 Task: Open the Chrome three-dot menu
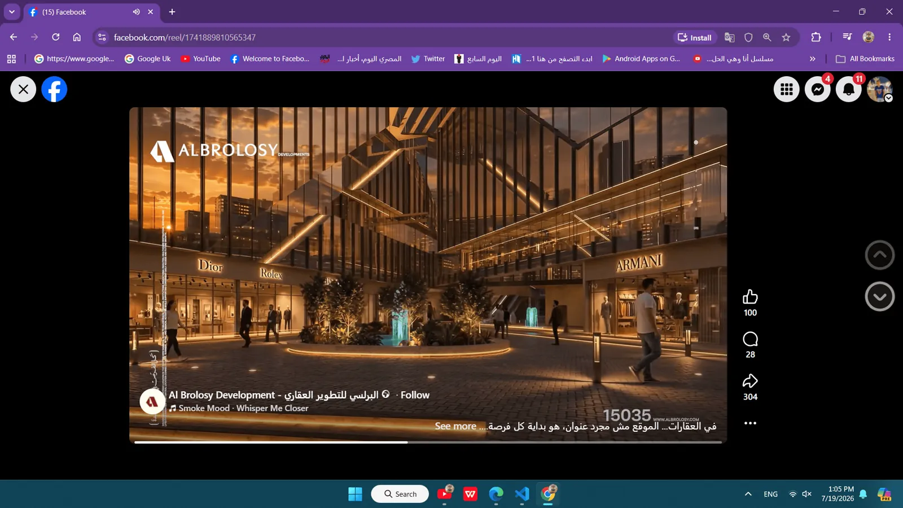tap(889, 37)
